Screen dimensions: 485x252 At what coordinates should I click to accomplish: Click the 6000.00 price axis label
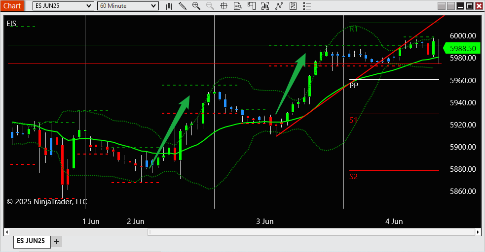pyautogui.click(x=463, y=36)
